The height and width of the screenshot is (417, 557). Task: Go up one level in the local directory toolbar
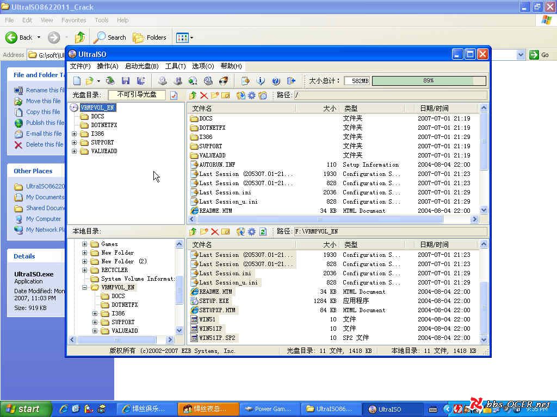193,231
